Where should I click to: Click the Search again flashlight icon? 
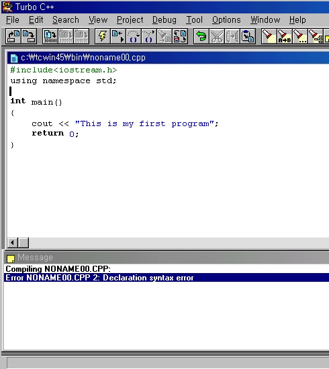coord(300,37)
